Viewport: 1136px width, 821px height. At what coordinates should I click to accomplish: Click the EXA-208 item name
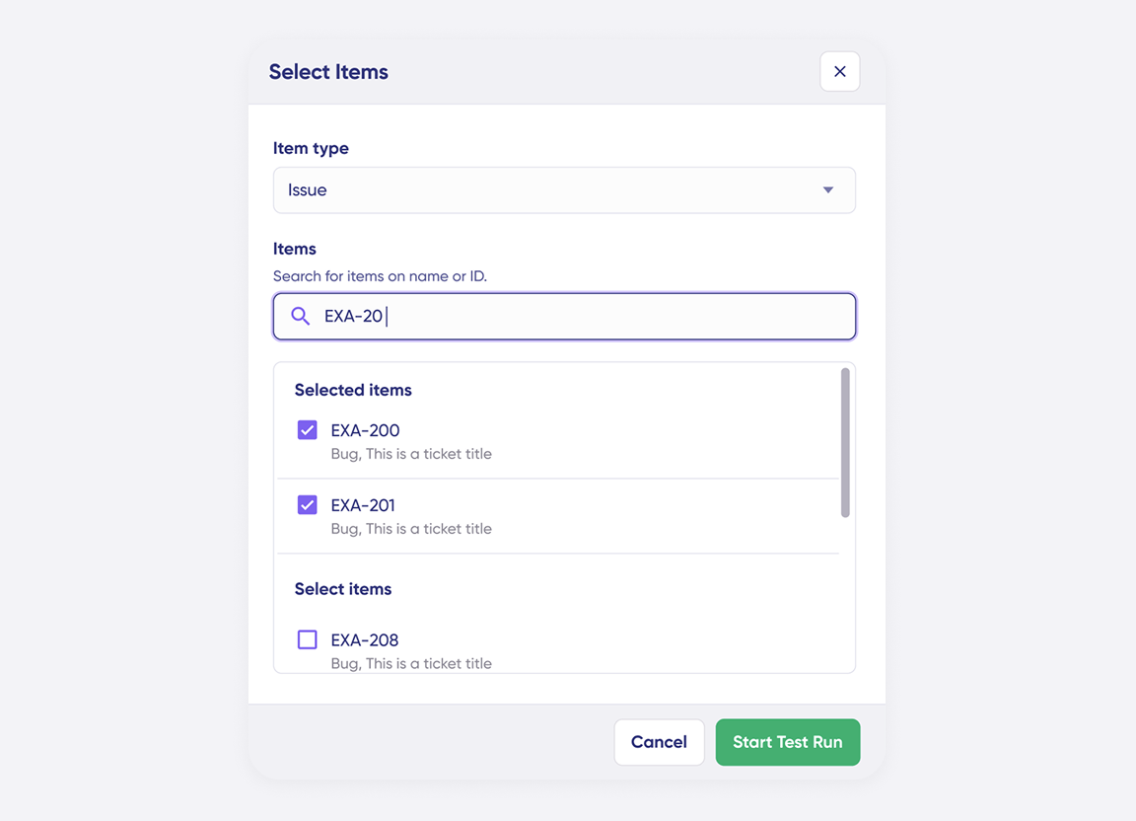pos(365,639)
